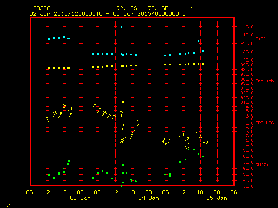Click the SPD(MPS) wind speed label
The image size is (278, 208).
266,123
